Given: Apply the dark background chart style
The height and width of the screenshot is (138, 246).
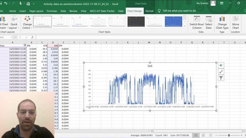Looking at the screenshot, I should 136,21.
